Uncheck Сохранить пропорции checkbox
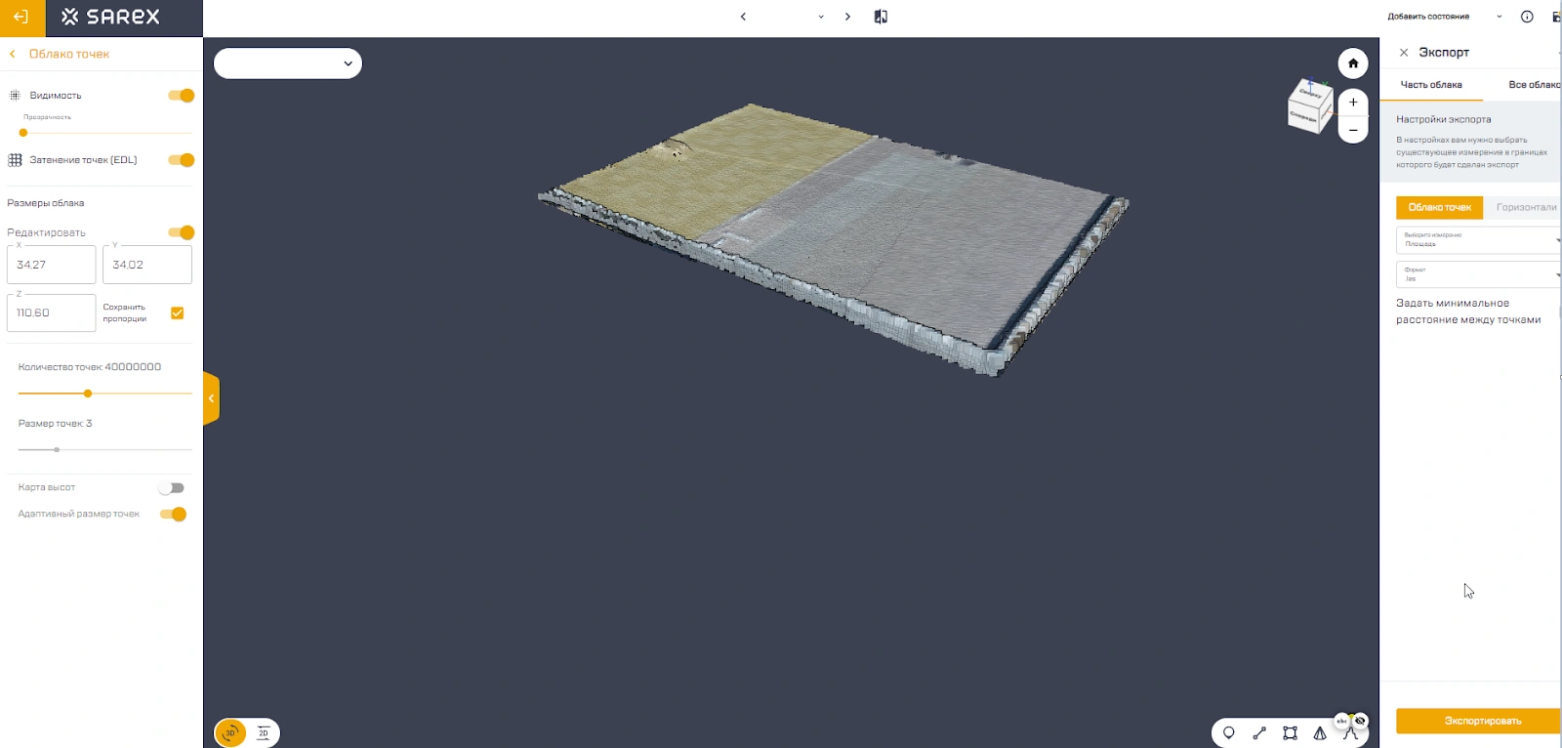1562x748 pixels. point(177,313)
